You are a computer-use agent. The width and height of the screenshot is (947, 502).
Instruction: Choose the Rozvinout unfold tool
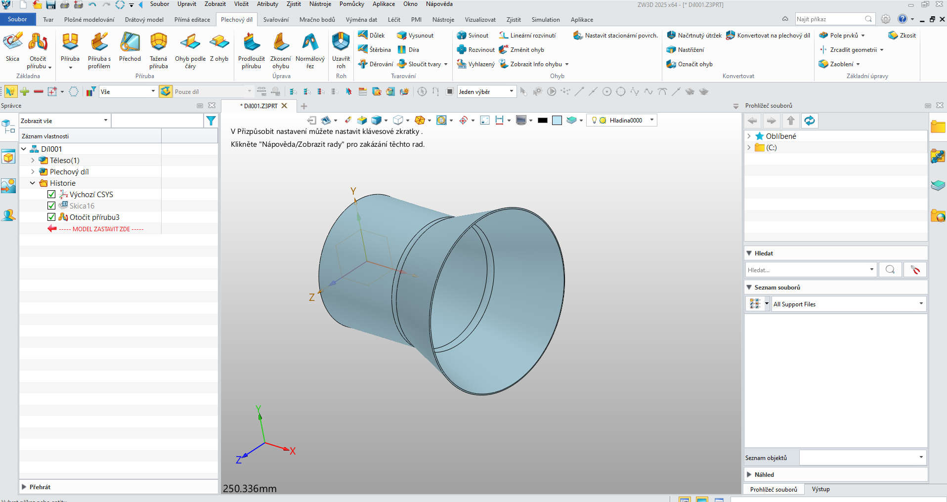pos(475,50)
